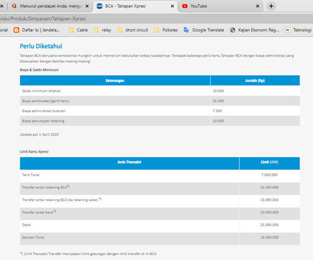The image size is (313, 260).
Task: Click the Jumlah (Rp) column header
Action: tap(255, 81)
